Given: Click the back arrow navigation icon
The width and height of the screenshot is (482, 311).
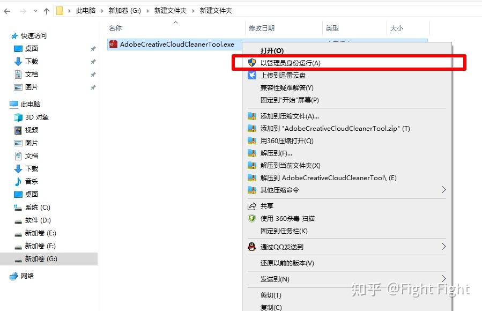Looking at the screenshot, I should pyautogui.click(x=6, y=10).
